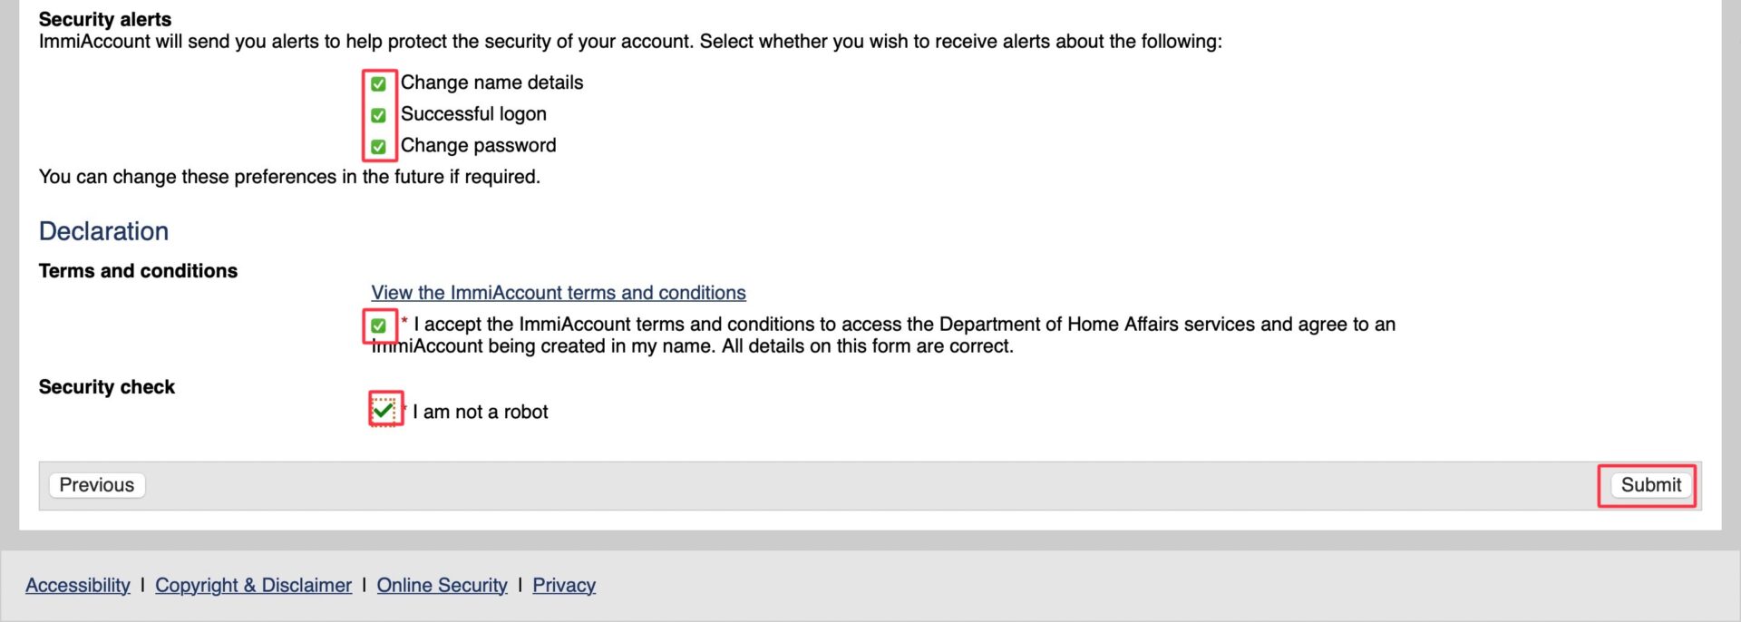Disable the Change password alert checkbox
1741x622 pixels.
point(378,146)
